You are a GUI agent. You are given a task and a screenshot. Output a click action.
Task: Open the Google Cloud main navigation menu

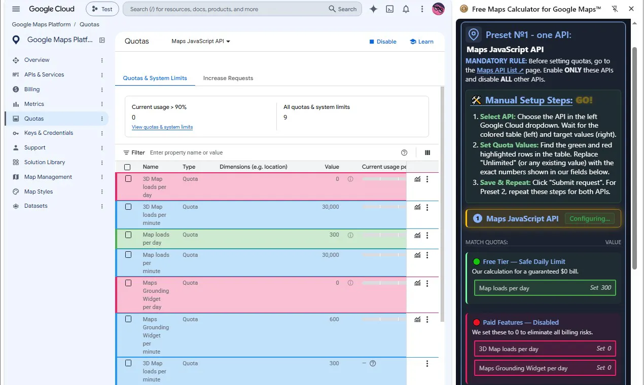click(16, 9)
